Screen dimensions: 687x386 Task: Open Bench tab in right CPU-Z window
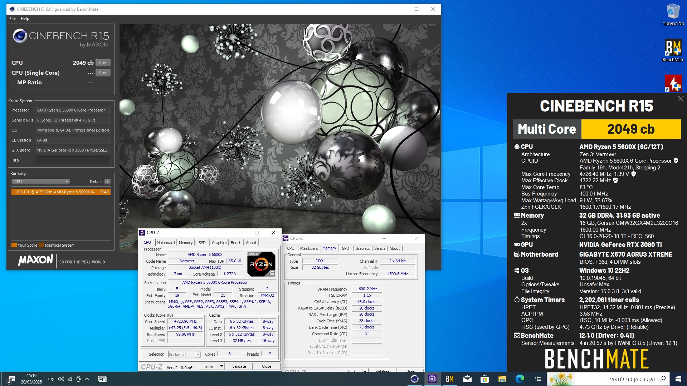(379, 248)
